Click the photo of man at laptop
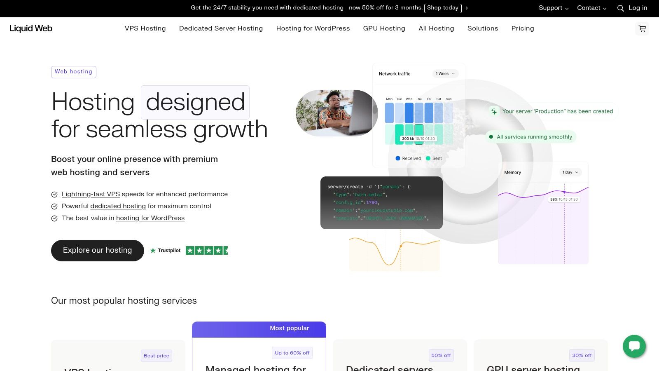 coord(337,113)
